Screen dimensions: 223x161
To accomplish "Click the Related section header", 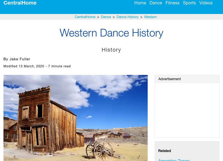I will coord(164,150).
